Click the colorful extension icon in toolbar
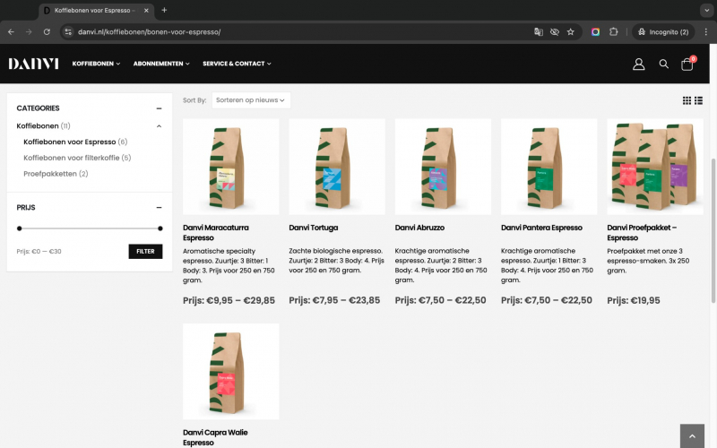The width and height of the screenshot is (717, 448). tap(595, 32)
